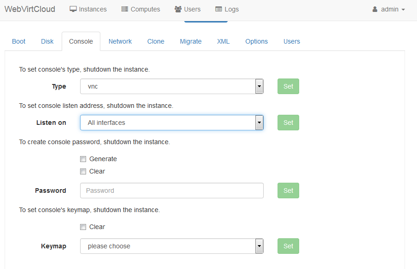
Task: Click the Instances monitor icon
Action: click(73, 9)
